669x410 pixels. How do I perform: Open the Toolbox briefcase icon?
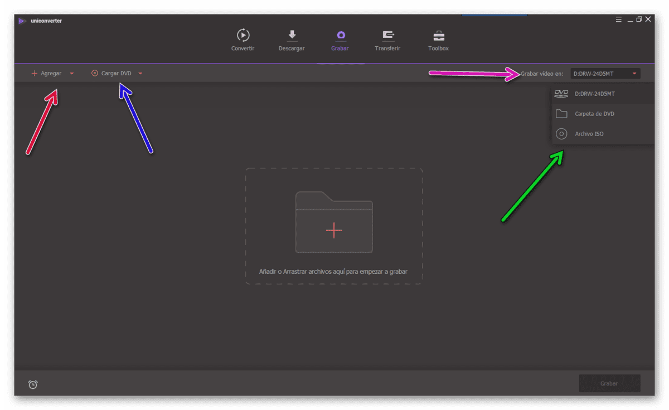tap(439, 35)
